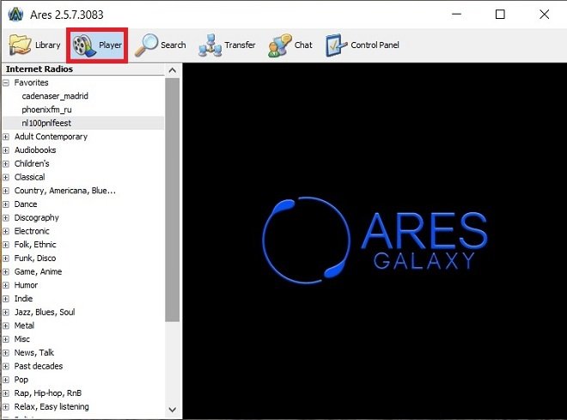The width and height of the screenshot is (567, 420).
Task: Expand the Humor category
Action: 6,285
